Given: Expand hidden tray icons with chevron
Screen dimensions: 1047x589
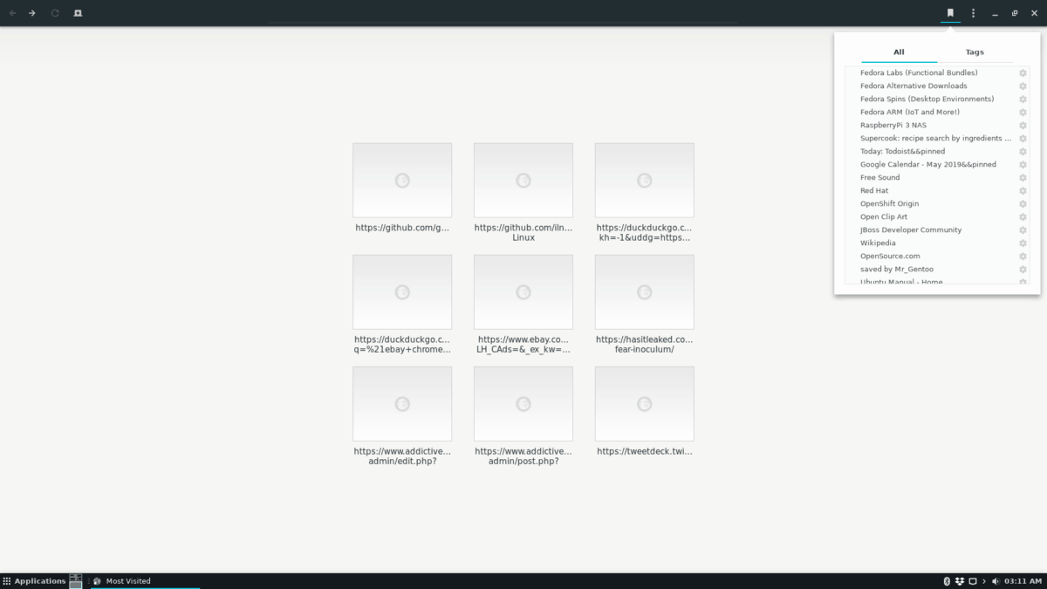Looking at the screenshot, I should coord(984,581).
